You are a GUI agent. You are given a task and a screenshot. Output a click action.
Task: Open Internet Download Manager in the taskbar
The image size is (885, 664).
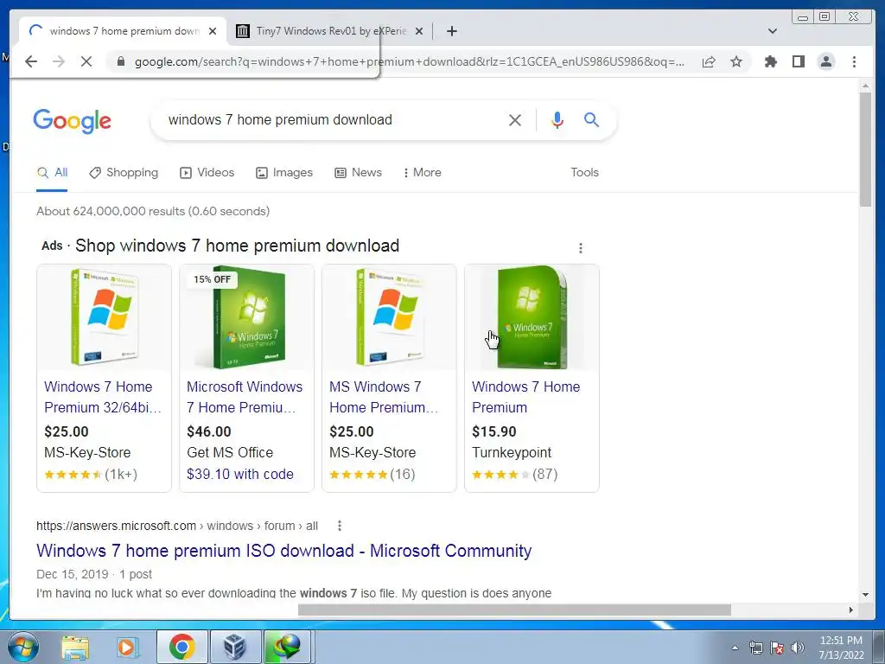pos(287,647)
